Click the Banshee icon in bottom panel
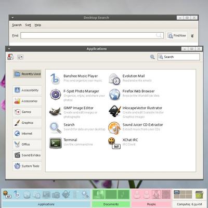 coord(17,194)
